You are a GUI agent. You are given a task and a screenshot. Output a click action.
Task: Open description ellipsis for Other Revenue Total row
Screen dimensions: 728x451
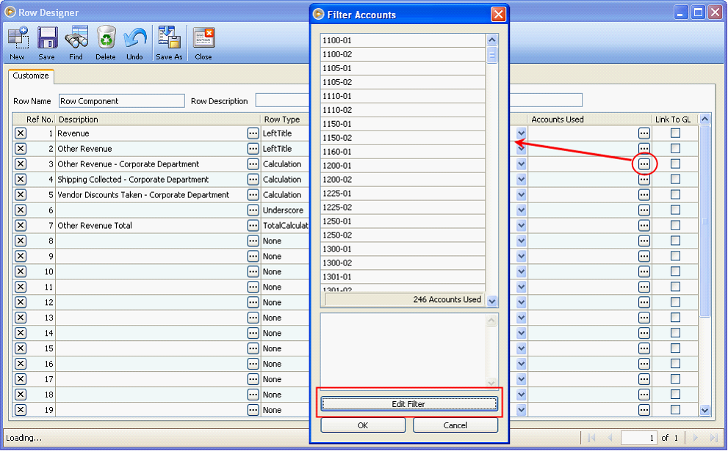click(253, 226)
